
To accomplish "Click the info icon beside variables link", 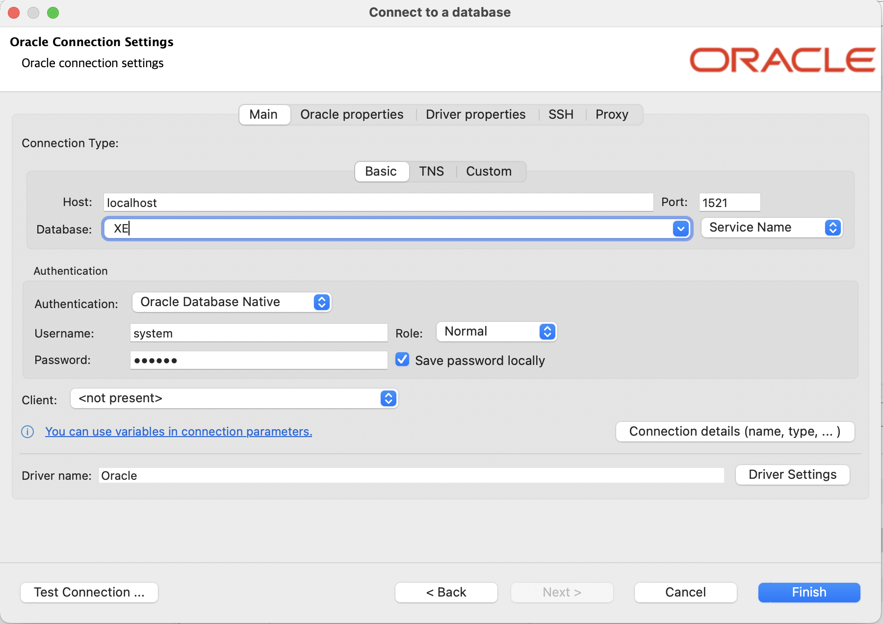I will pos(27,432).
